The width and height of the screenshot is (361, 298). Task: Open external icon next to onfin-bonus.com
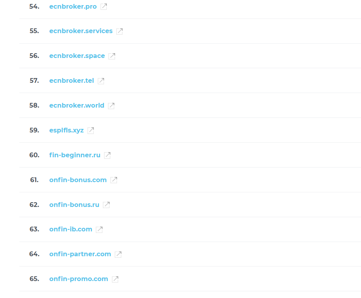114,180
